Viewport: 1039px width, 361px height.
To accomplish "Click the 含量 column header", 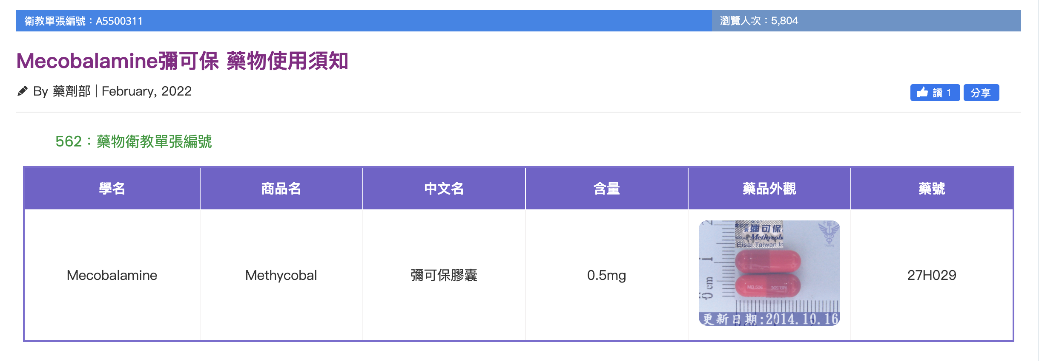I will (x=607, y=188).
